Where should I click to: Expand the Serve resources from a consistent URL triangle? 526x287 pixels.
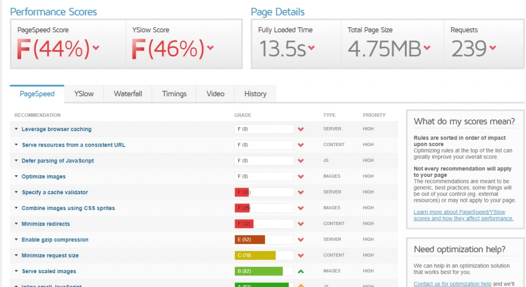(16, 145)
